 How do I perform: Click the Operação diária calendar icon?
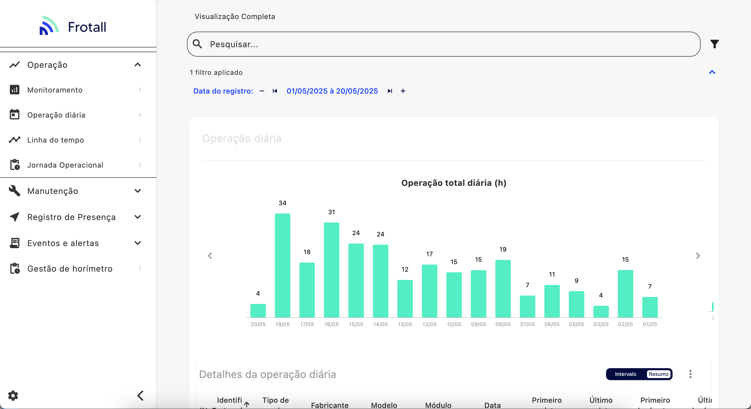15,114
